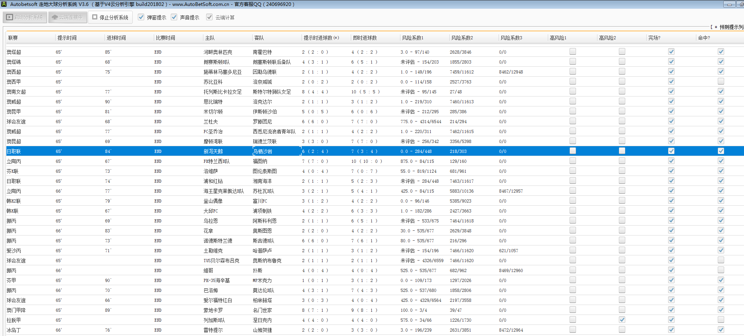This screenshot has width=744, height=336.
Task: Click the 提示时间 column header
Action: tap(67, 38)
